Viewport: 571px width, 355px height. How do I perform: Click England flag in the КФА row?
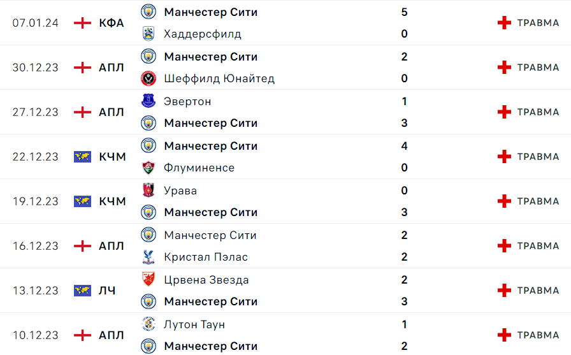coord(82,22)
